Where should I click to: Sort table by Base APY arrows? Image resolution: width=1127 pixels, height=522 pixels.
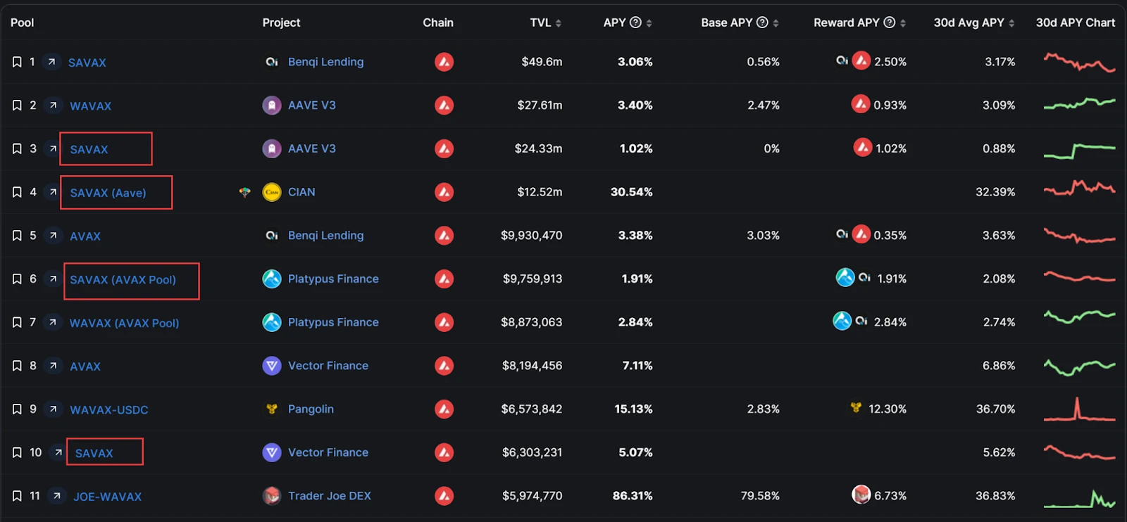(776, 23)
